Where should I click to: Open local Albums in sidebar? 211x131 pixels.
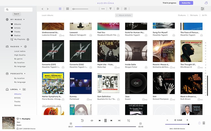[18, 94]
